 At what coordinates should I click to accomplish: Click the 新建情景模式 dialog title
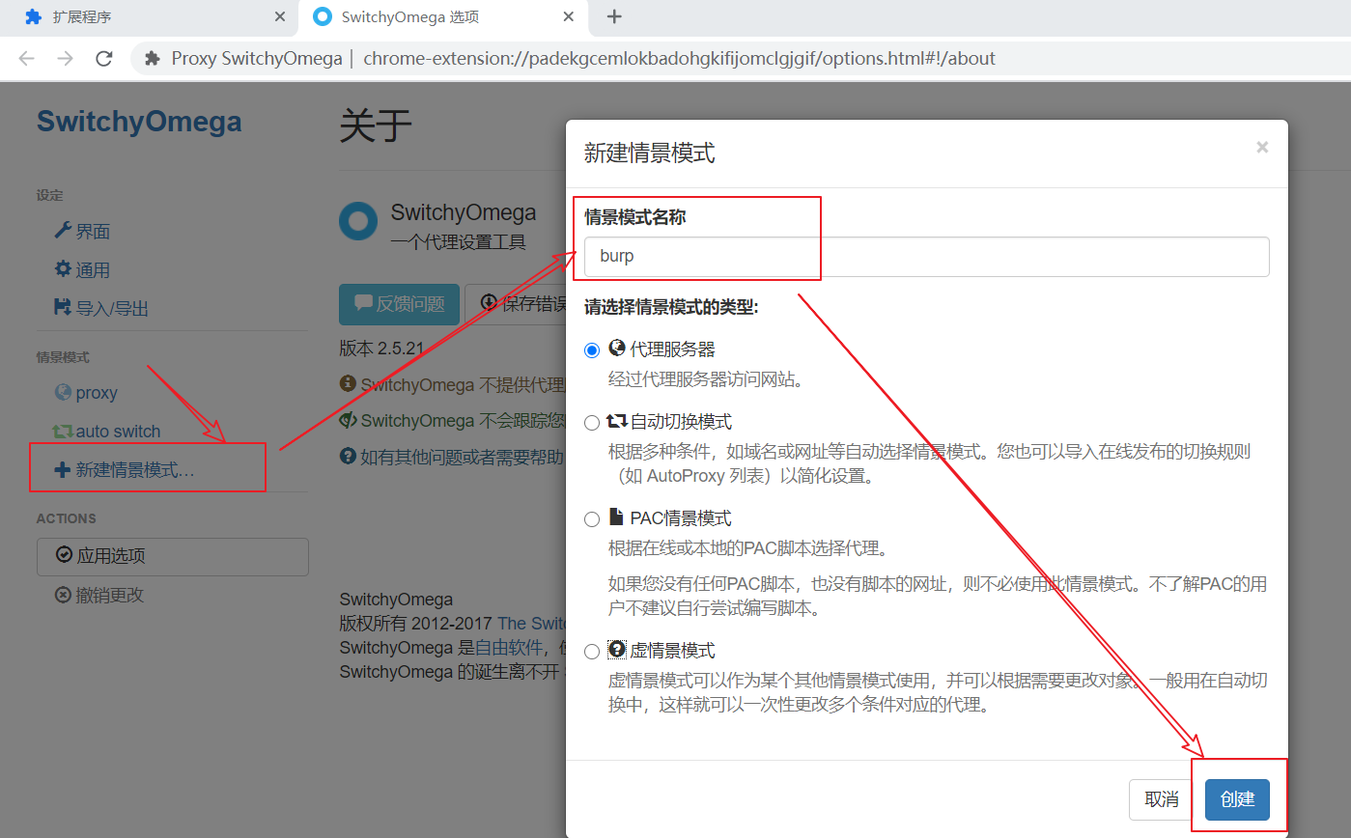(x=650, y=153)
